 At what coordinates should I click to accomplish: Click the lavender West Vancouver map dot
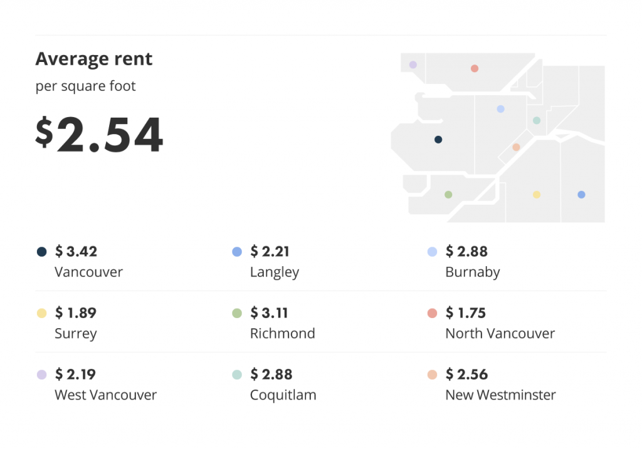tap(413, 65)
